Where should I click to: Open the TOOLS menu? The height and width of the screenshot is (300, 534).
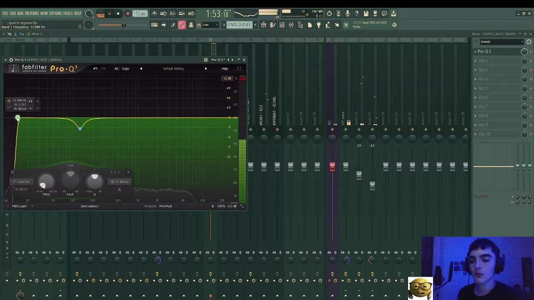68,13
